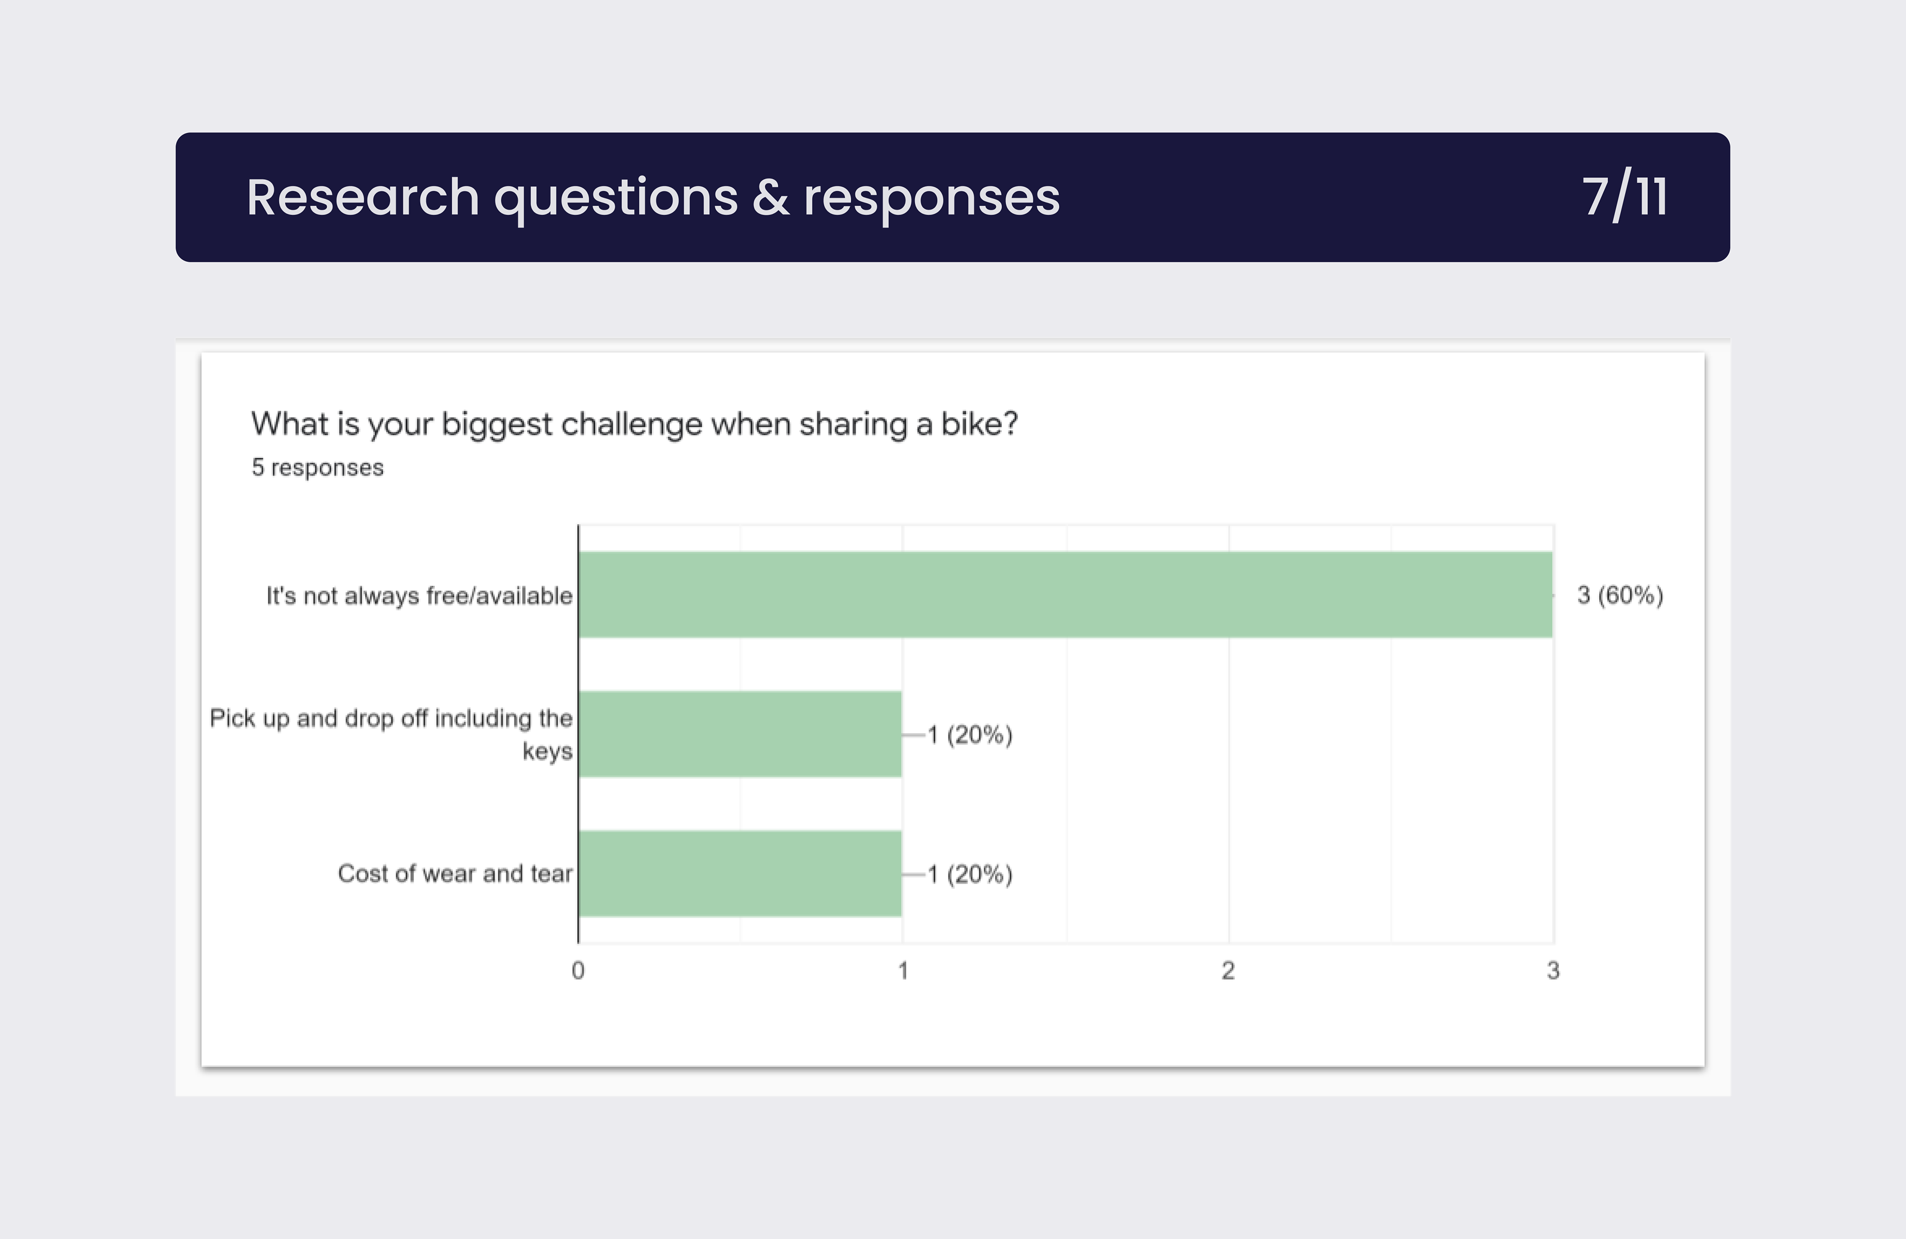
Task: Select the question title about sharing a bike
Action: (x=634, y=424)
